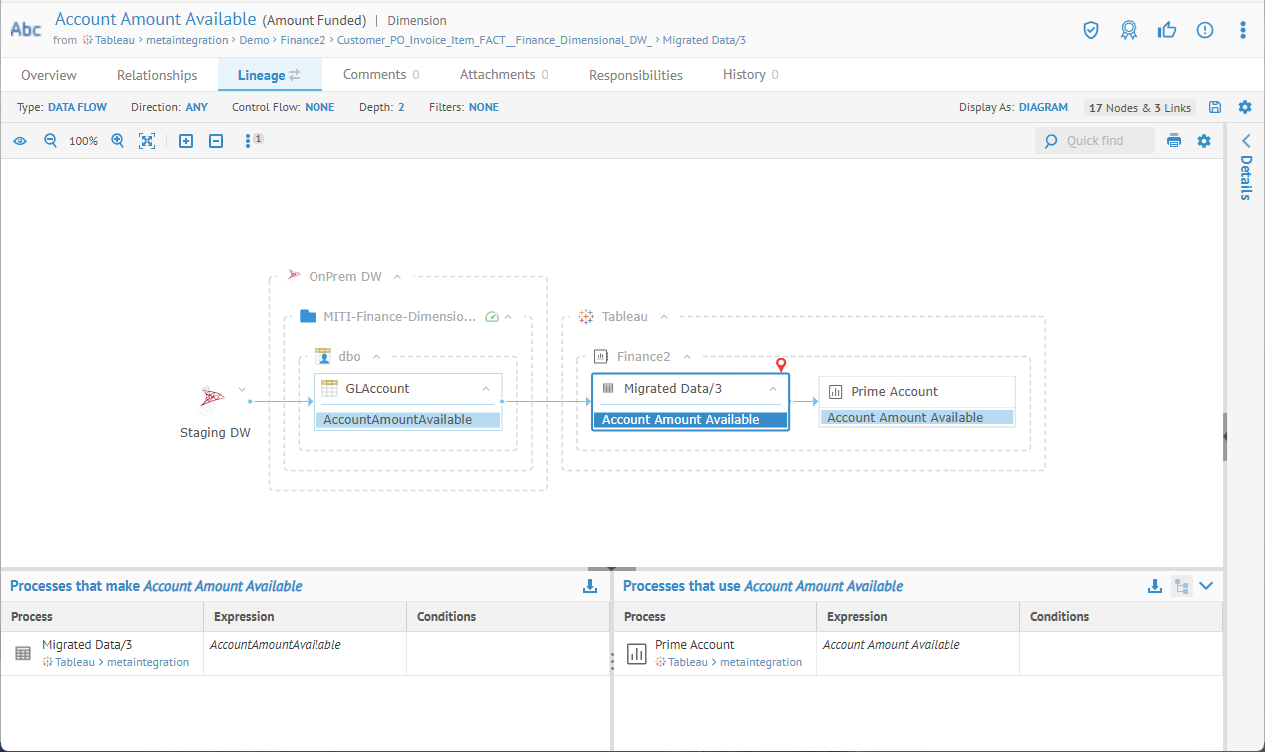Click the 100% zoom level indicator

click(83, 141)
